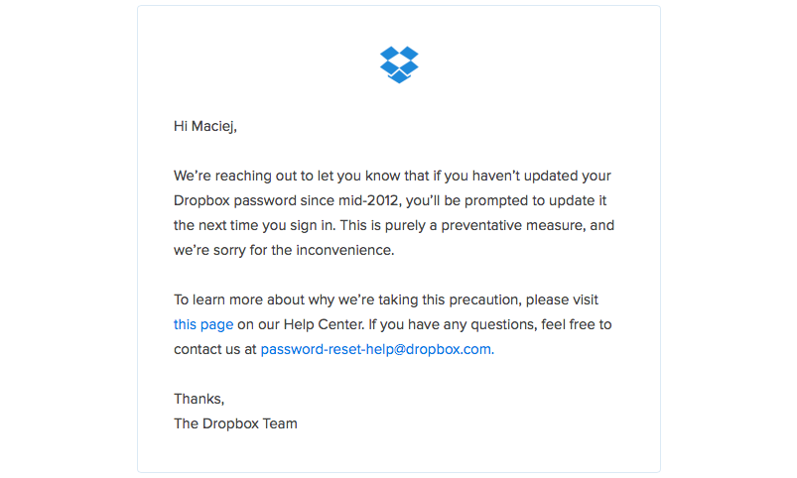This screenshot has width=797, height=478.
Task: Click the words "contact us at"
Action: tap(214, 349)
